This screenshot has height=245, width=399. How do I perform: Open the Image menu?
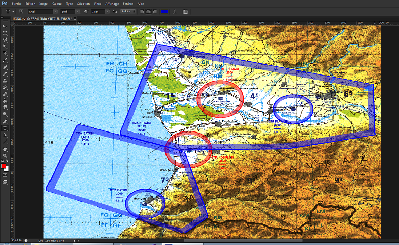click(43, 4)
